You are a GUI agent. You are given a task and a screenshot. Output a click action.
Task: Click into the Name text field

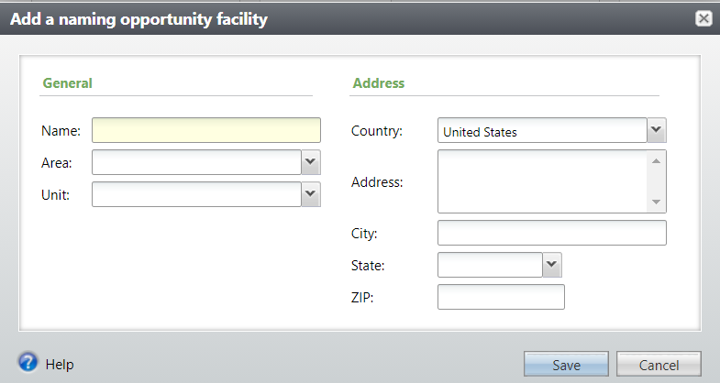206,130
